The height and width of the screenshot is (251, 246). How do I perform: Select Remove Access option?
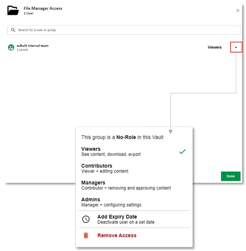(134, 235)
